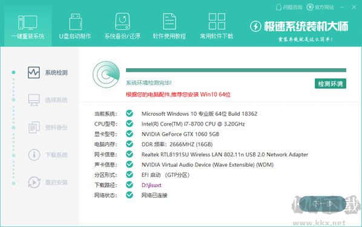Click the 检测环境 button
This screenshot has height=227, width=362.
click(331, 83)
